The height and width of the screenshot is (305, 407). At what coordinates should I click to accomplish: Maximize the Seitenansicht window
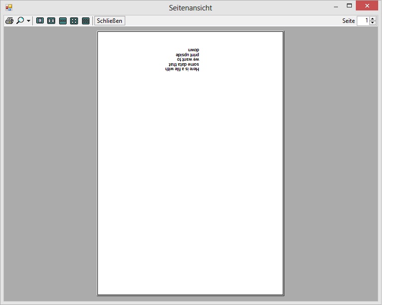[x=349, y=6]
